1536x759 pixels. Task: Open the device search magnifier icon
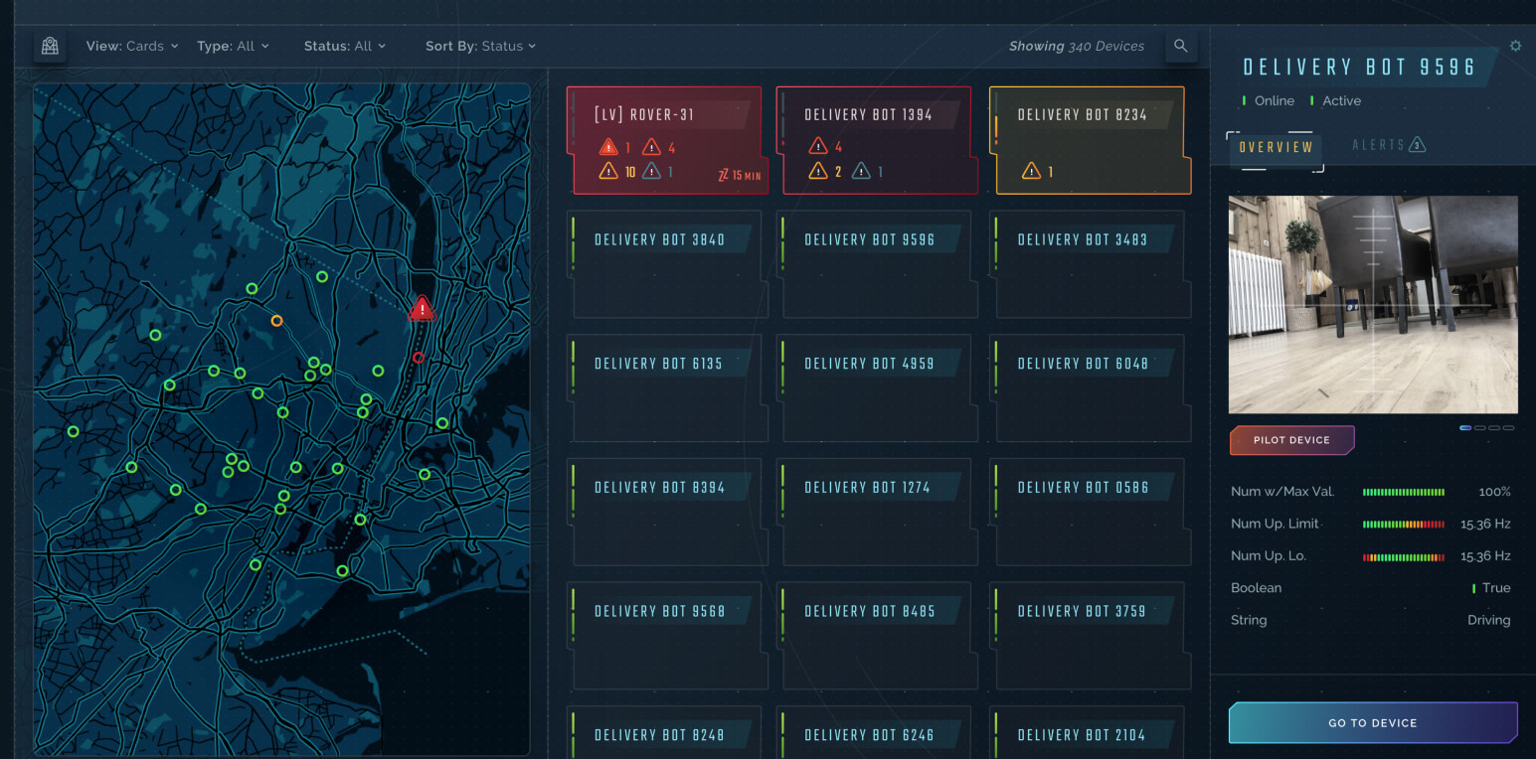click(x=1181, y=46)
